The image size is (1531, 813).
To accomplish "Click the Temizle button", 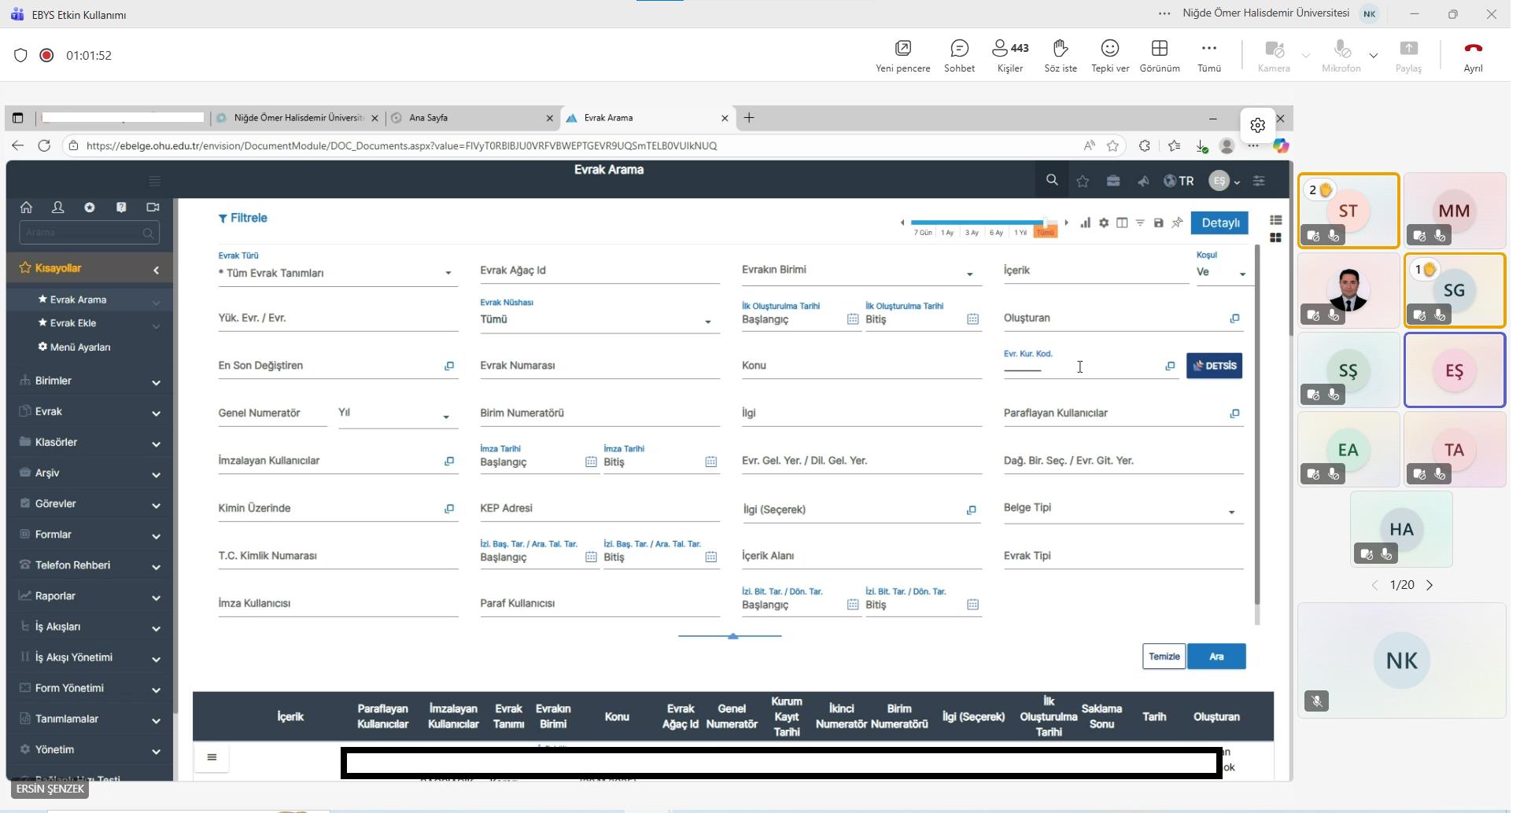I will (x=1164, y=657).
